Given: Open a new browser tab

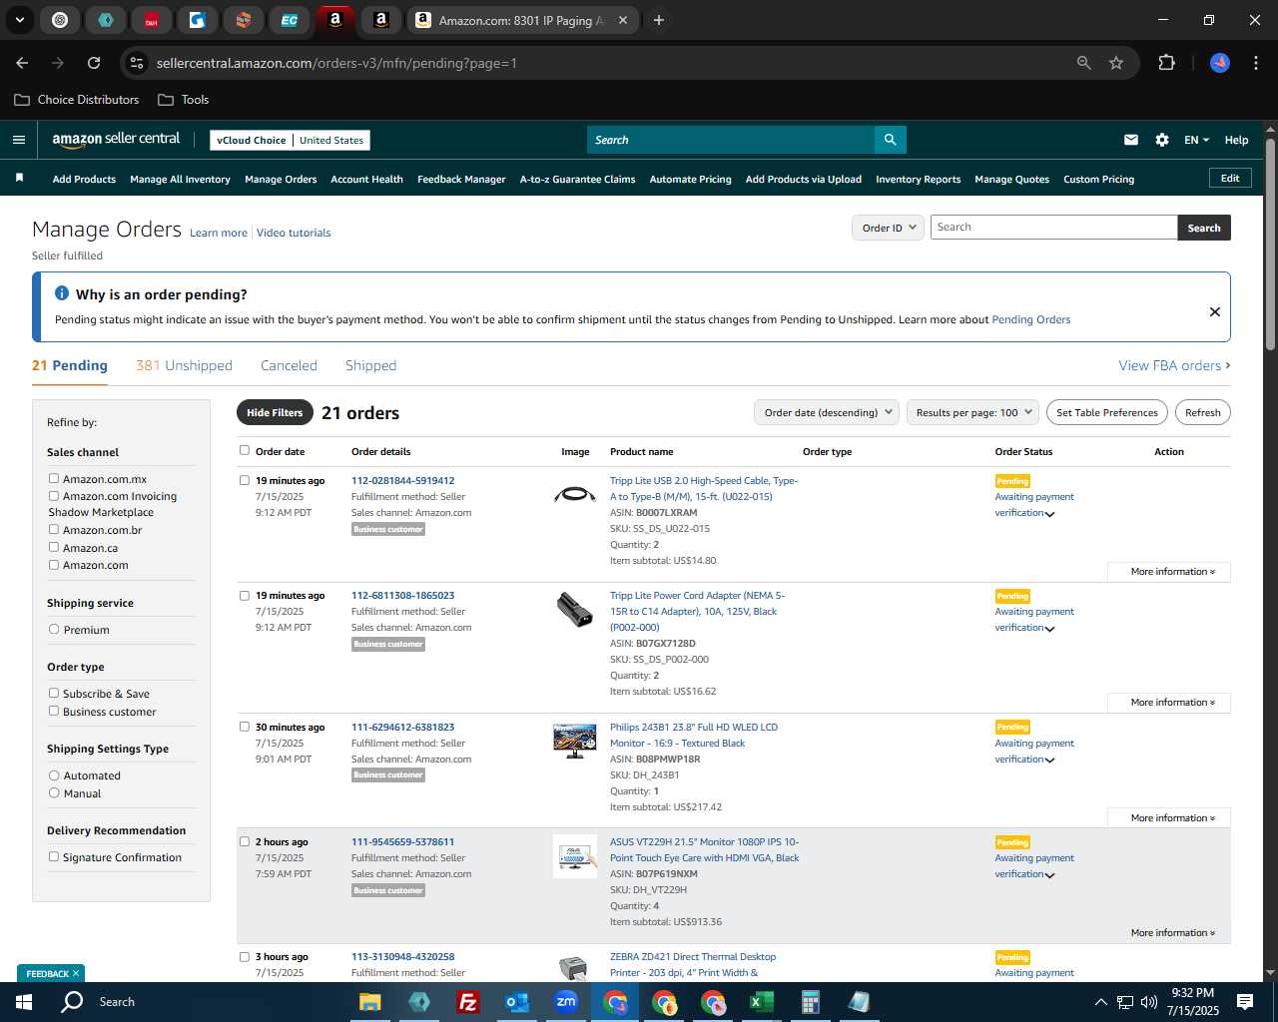Looking at the screenshot, I should (x=658, y=20).
